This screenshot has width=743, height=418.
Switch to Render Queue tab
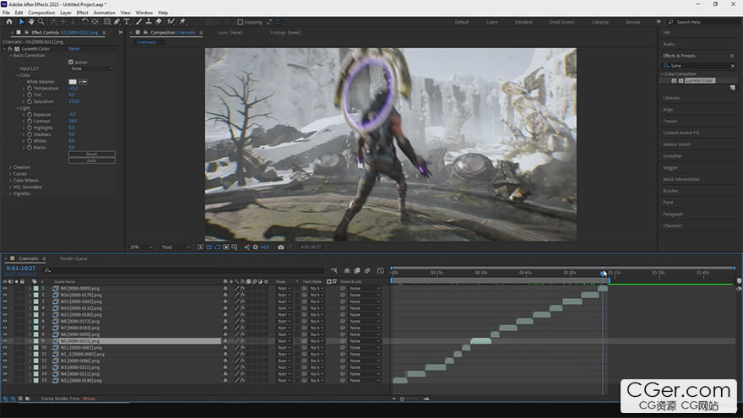73,258
